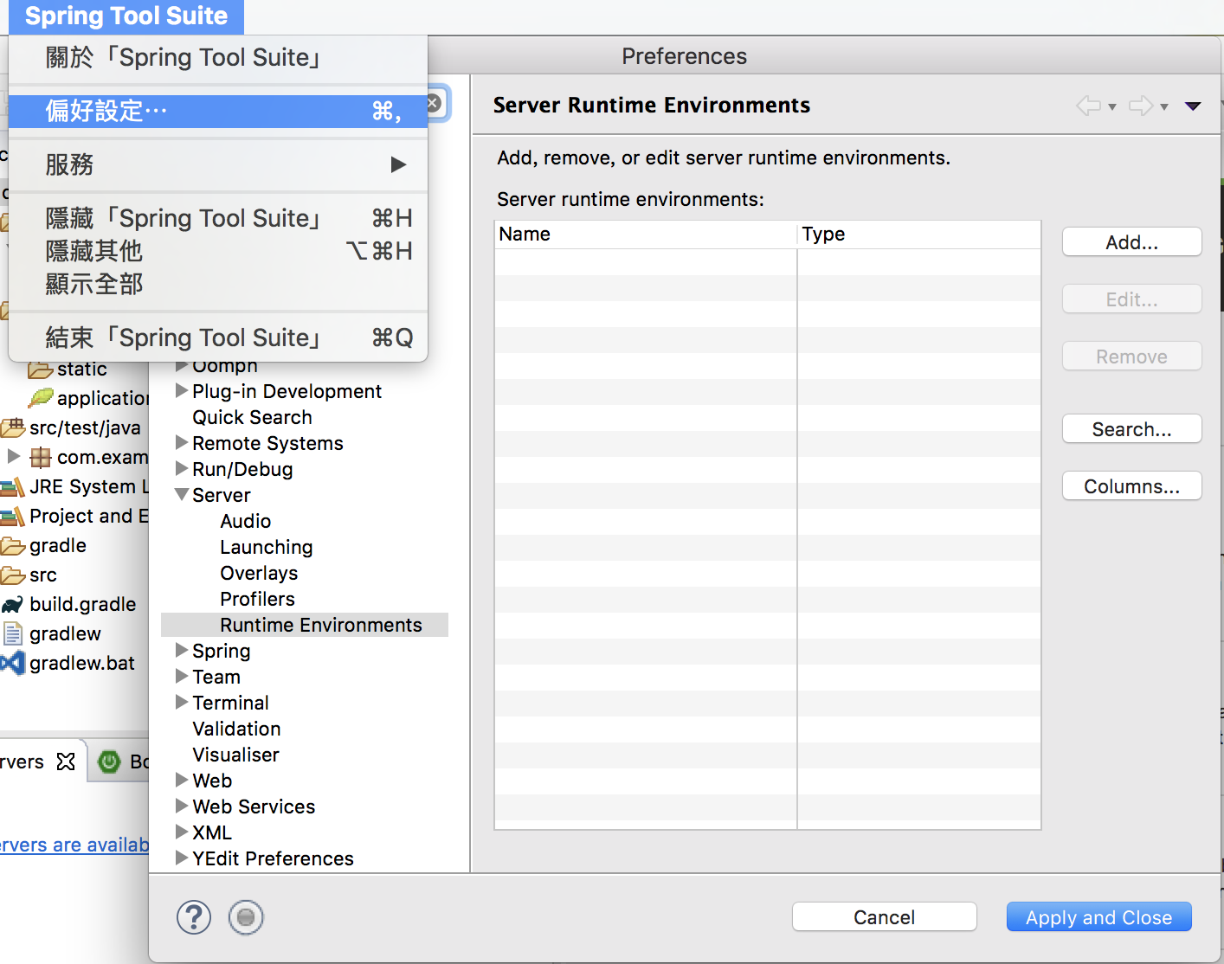This screenshot has width=1224, height=964.
Task: Open the back history dropdown arrow
Action: pos(1112,107)
